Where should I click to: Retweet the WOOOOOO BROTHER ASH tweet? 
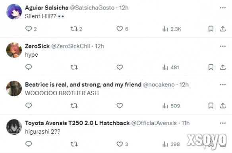pyautogui.click(x=74, y=105)
